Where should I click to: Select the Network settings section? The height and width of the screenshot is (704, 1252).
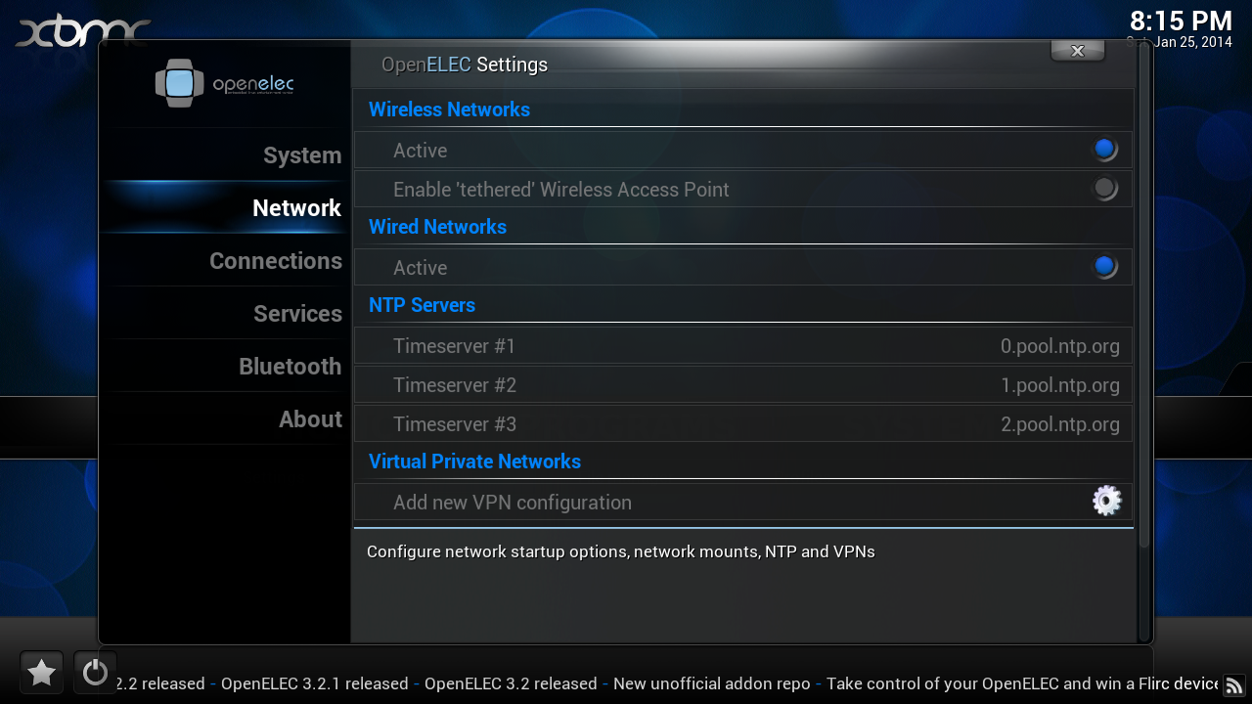point(296,207)
